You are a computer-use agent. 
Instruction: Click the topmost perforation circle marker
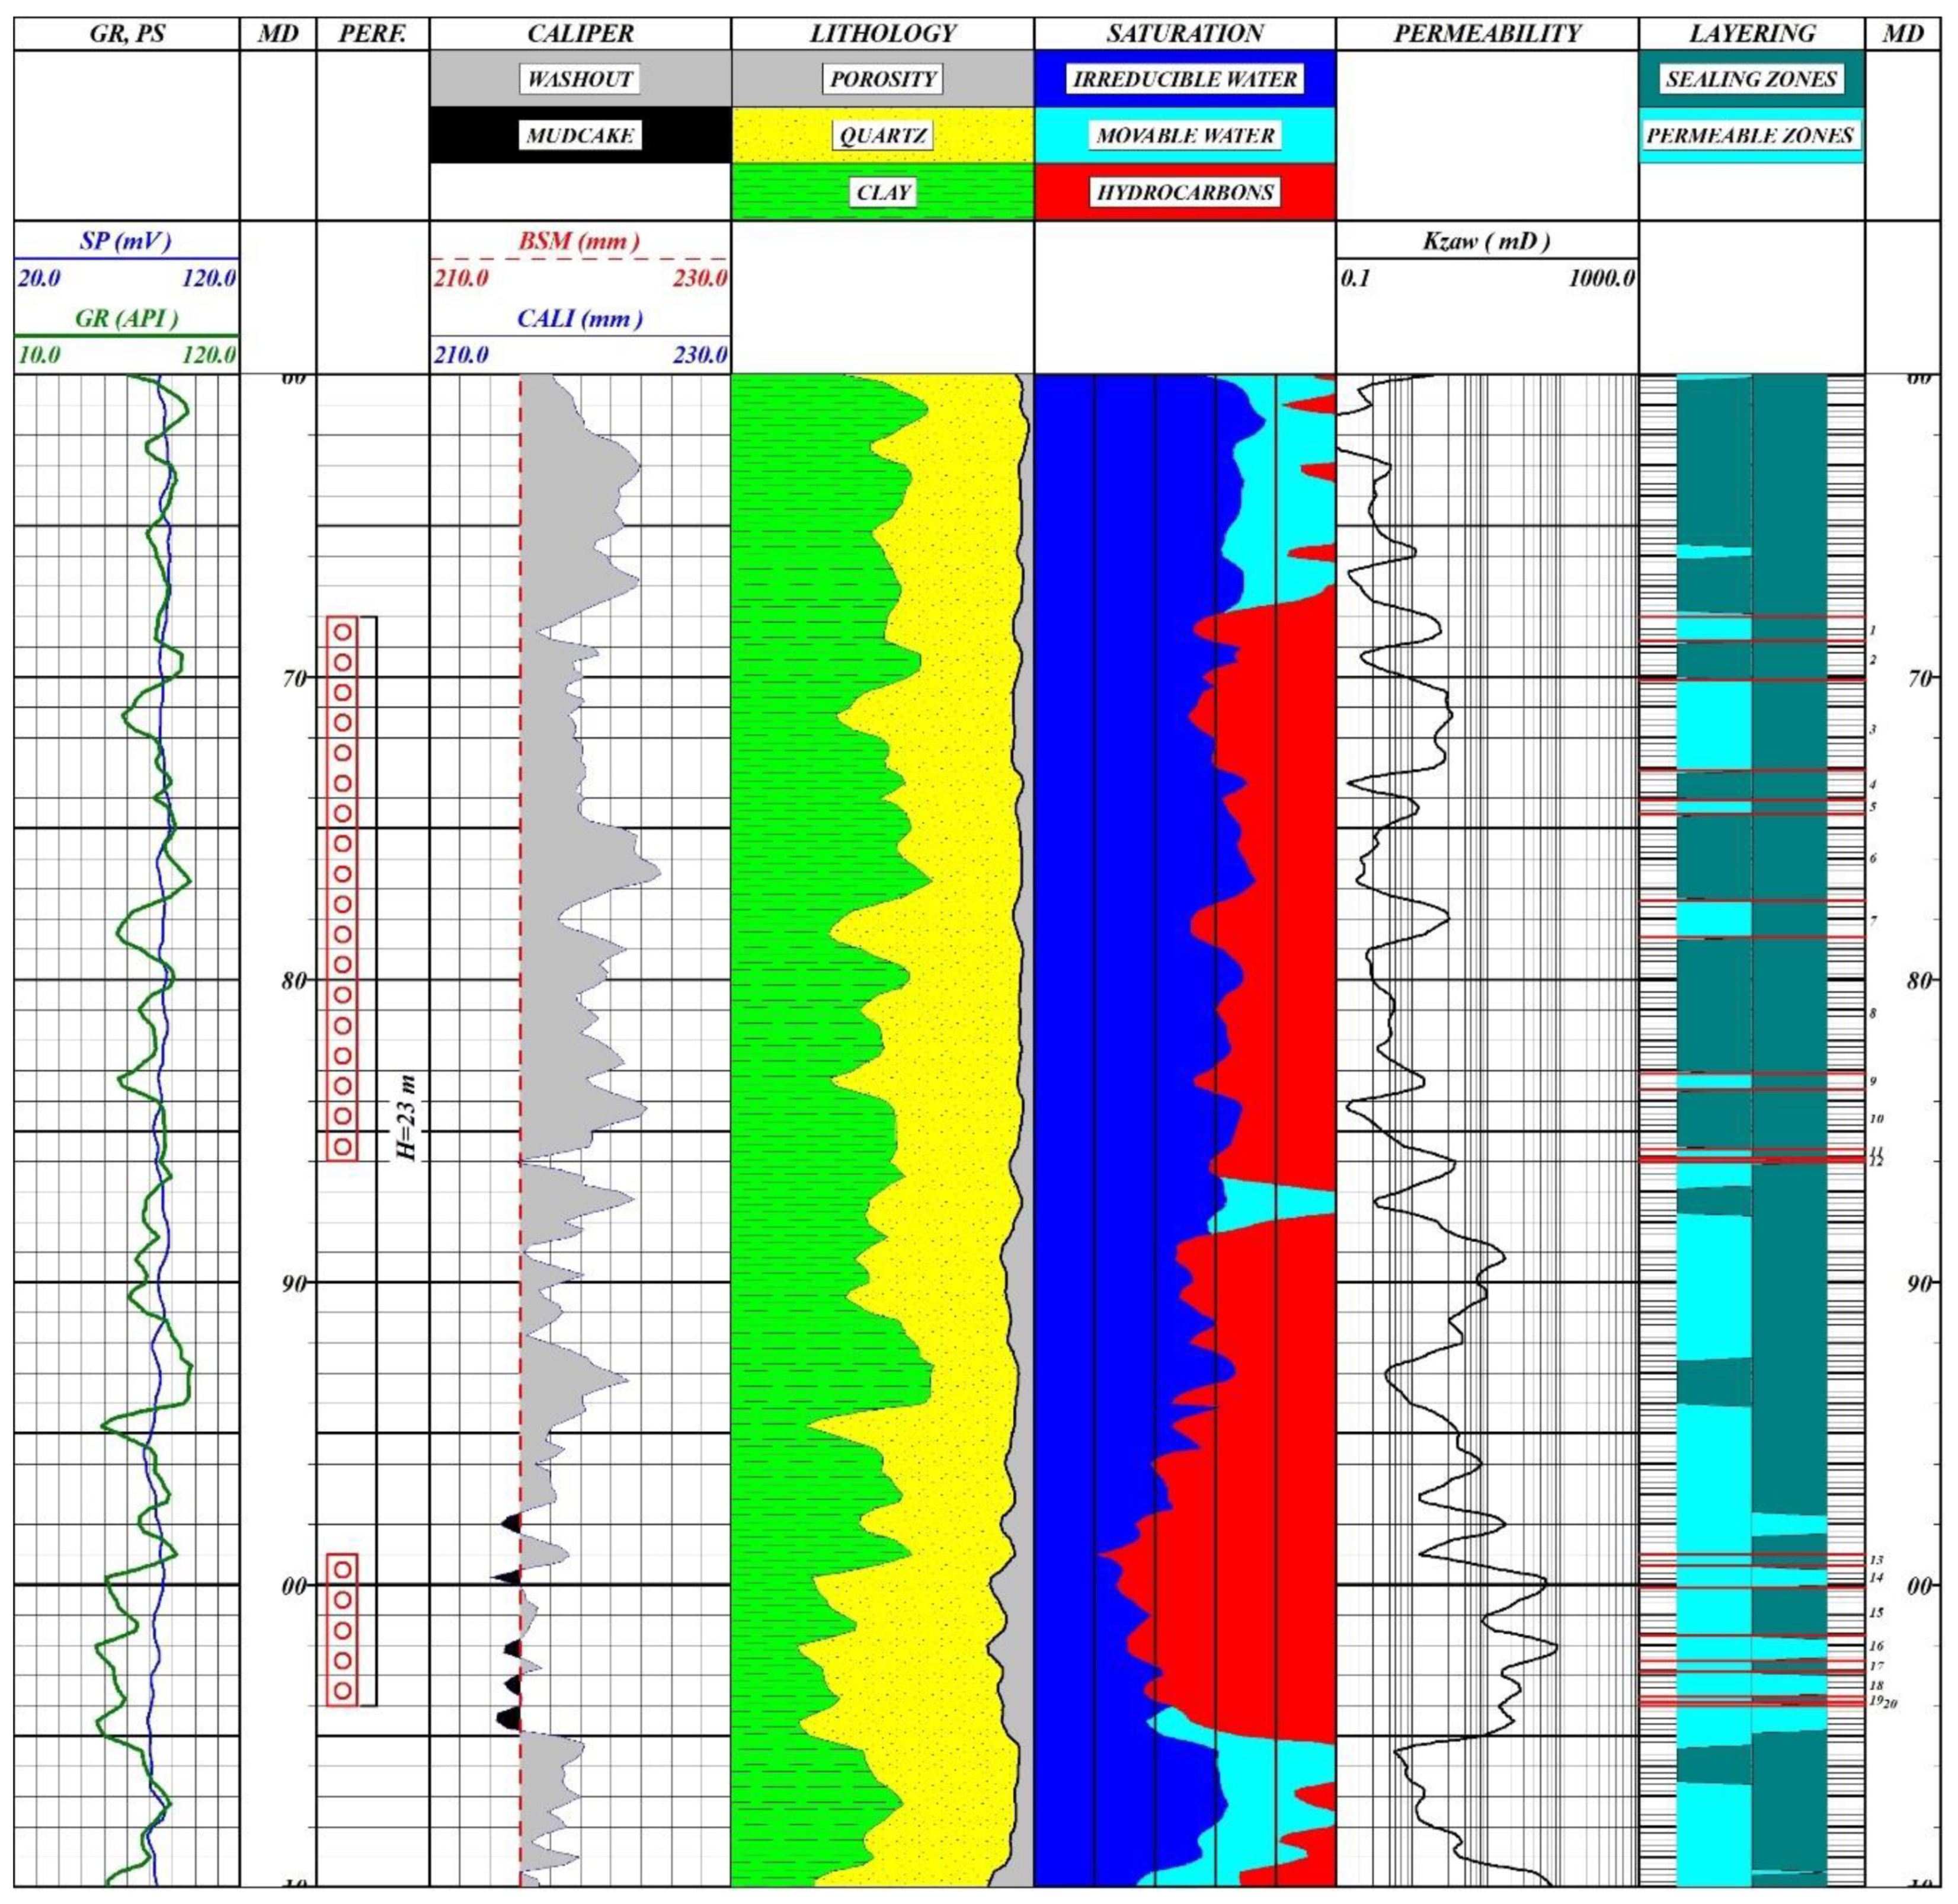[x=342, y=632]
